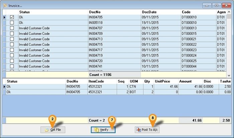Click Post To A/c button
This screenshot has height=138, width=234.
(147, 130)
